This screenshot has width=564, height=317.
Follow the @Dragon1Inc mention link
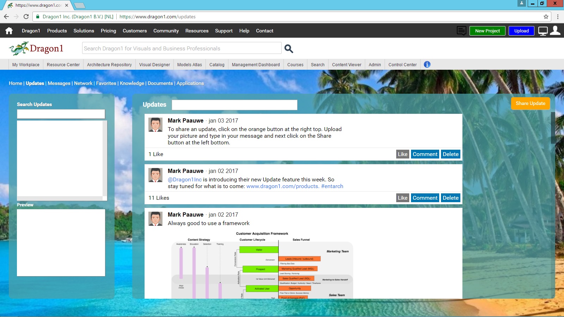(185, 179)
